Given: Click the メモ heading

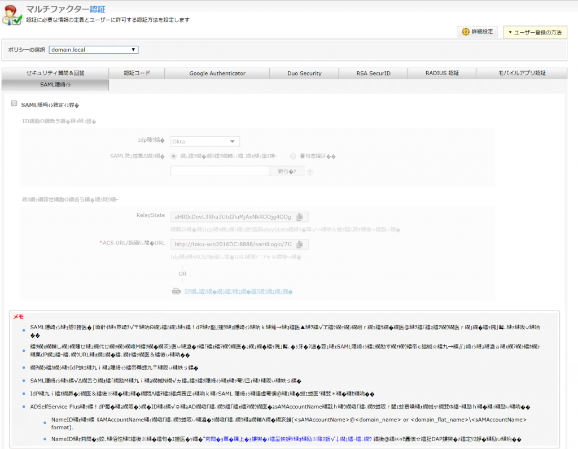Looking at the screenshot, I should point(19,316).
